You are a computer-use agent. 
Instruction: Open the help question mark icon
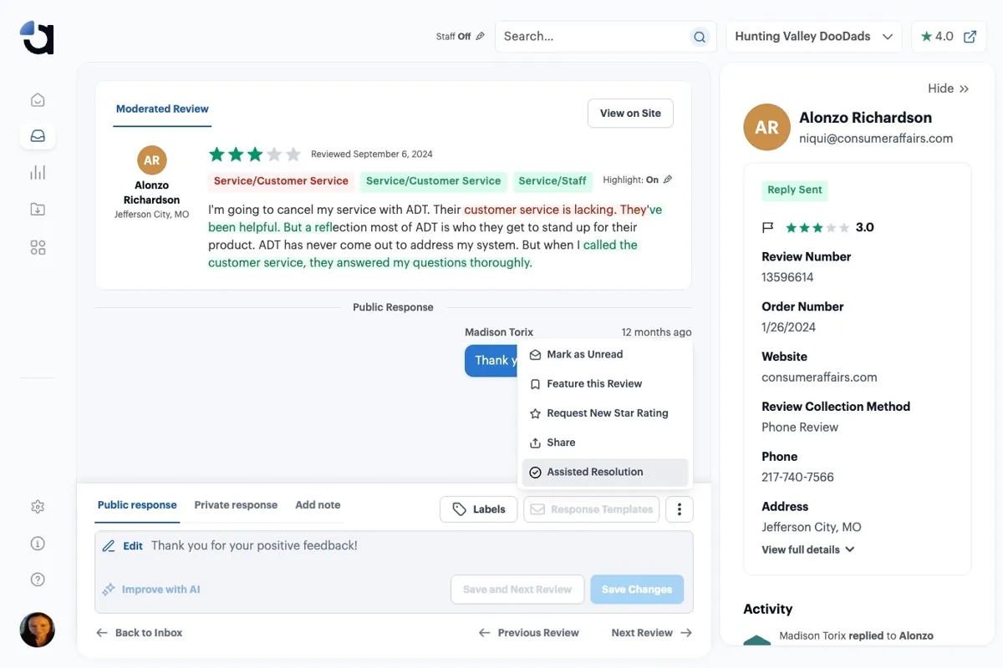[38, 579]
